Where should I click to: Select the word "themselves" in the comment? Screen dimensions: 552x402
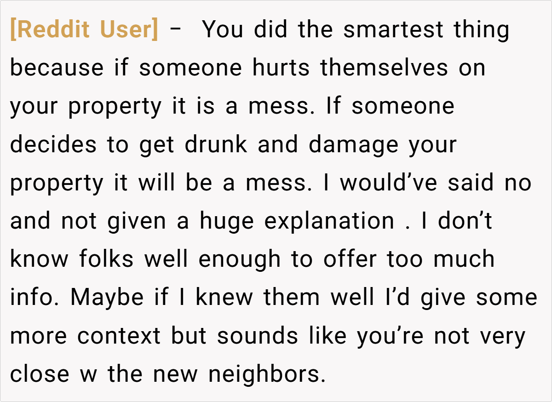384,69
